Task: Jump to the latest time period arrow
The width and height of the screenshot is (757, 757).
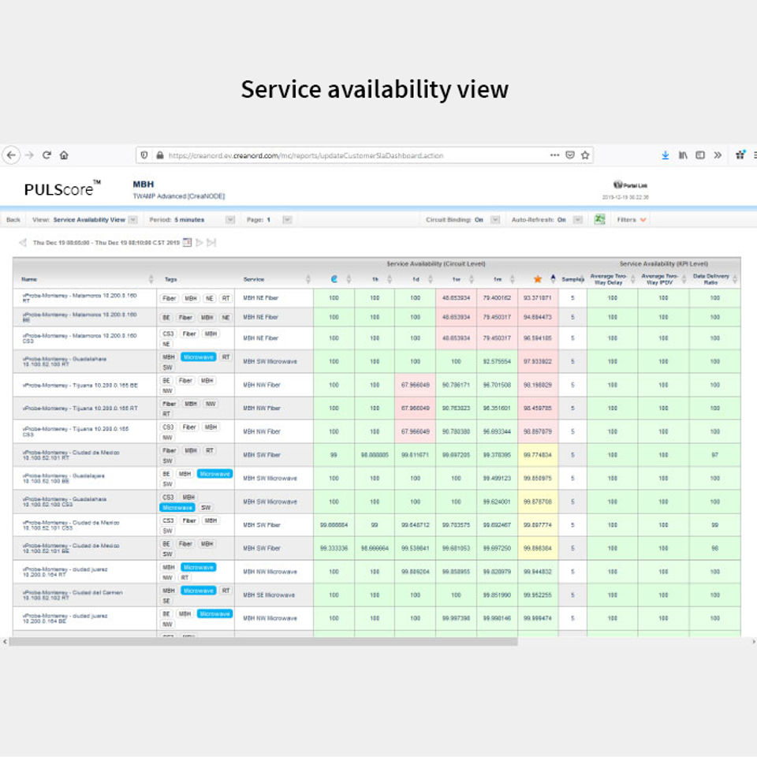Action: pos(211,242)
